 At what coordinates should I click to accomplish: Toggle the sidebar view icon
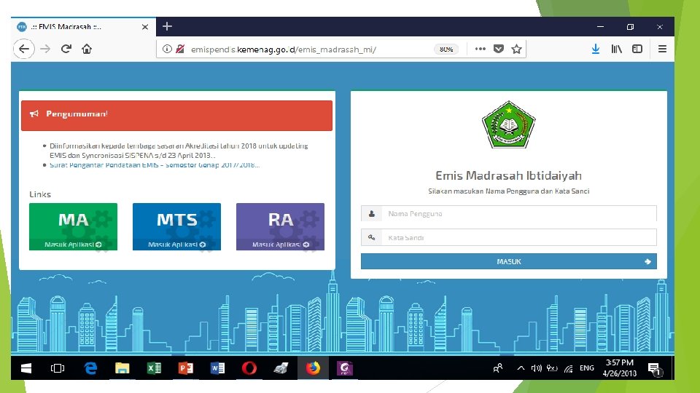637,49
